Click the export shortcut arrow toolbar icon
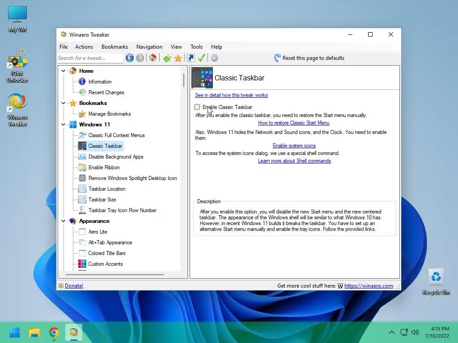This screenshot has width=458, height=343. click(x=191, y=58)
